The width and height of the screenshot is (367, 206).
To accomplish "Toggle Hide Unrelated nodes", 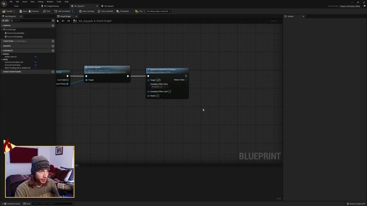I will pyautogui.click(x=63, y=11).
